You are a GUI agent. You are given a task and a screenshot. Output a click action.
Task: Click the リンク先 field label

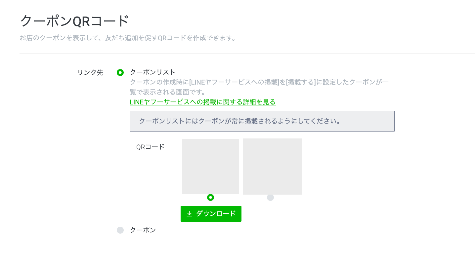click(90, 72)
